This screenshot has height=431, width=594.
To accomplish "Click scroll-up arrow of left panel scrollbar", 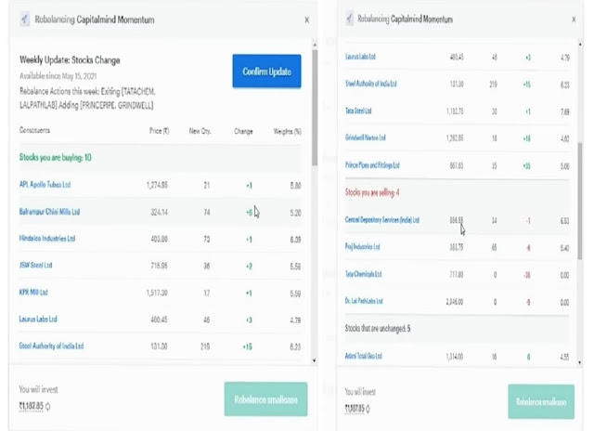I will click(315, 45).
